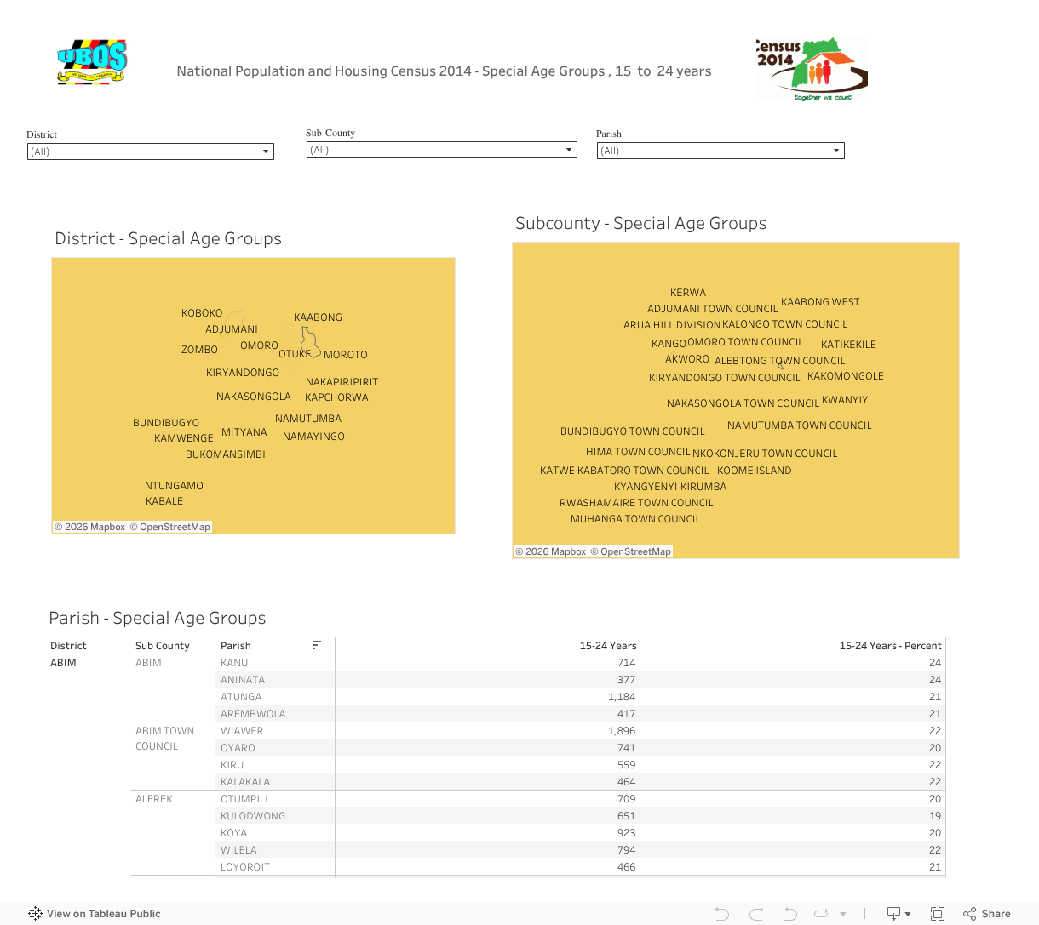Select ADJUMANI TOWN COUNCIL on subcounty map
Viewport: 1039px width, 925px height.
click(x=712, y=309)
